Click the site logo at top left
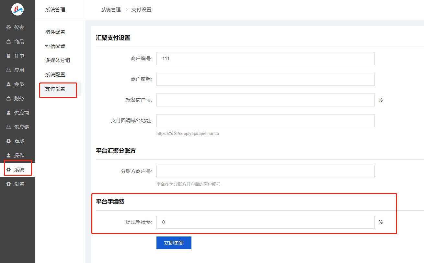 pos(17,9)
